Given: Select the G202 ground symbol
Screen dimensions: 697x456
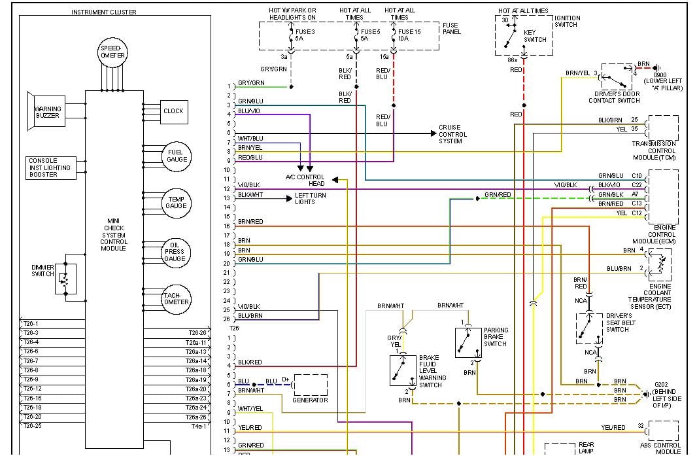Looking at the screenshot, I should tap(646, 394).
